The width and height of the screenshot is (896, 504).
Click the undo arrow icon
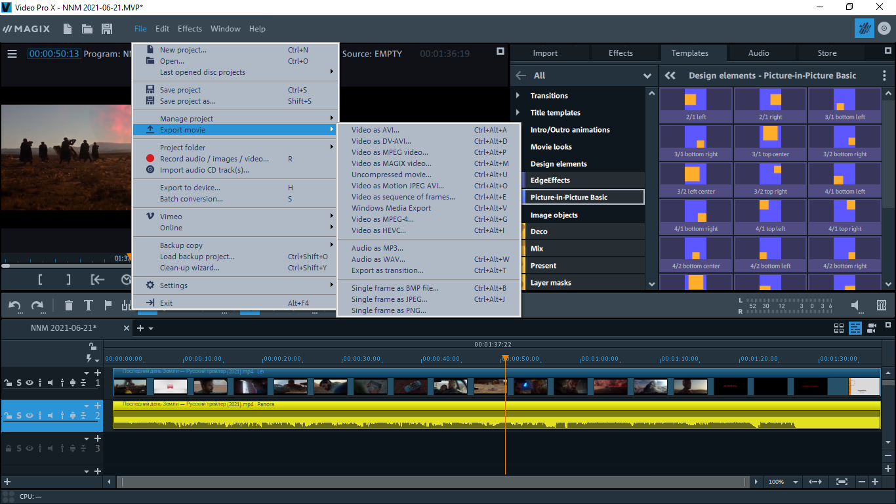pos(15,305)
